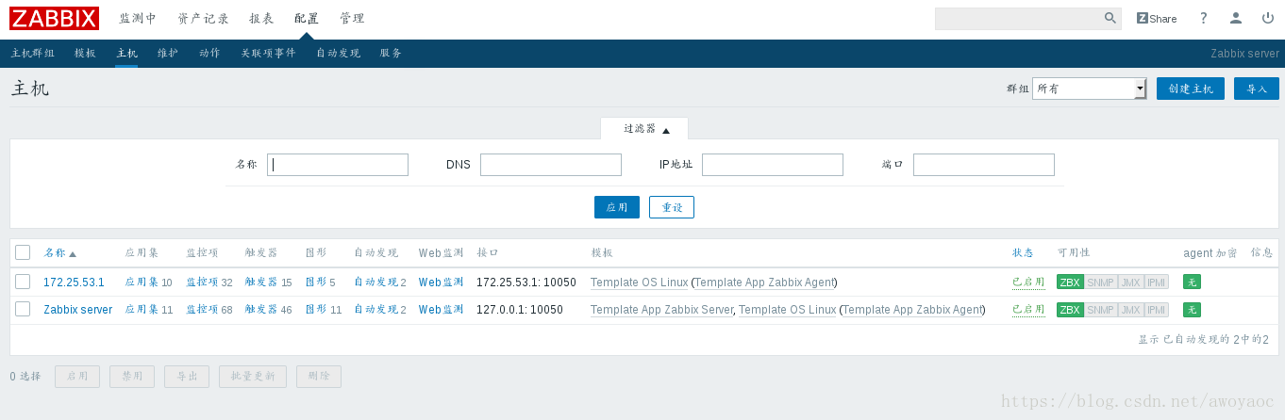Go to 维护 submenu

tap(168, 54)
